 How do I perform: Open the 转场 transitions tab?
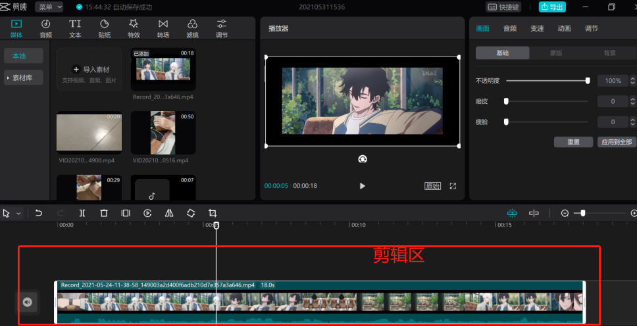(x=163, y=28)
